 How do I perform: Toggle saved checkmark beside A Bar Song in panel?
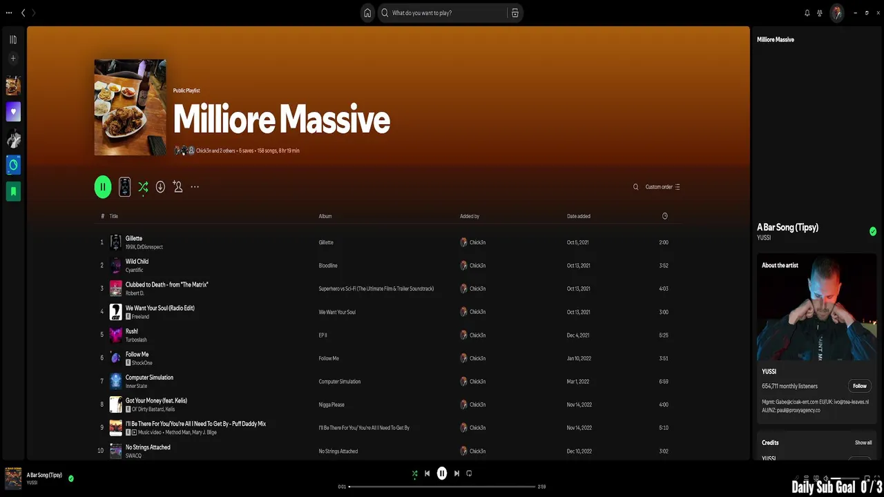(x=873, y=231)
